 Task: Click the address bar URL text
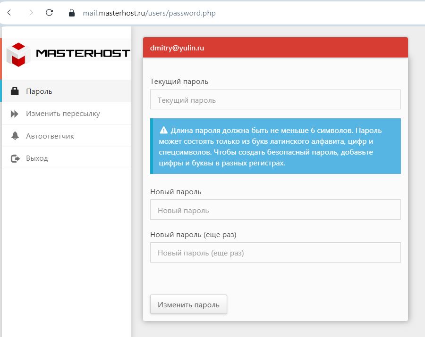point(149,13)
